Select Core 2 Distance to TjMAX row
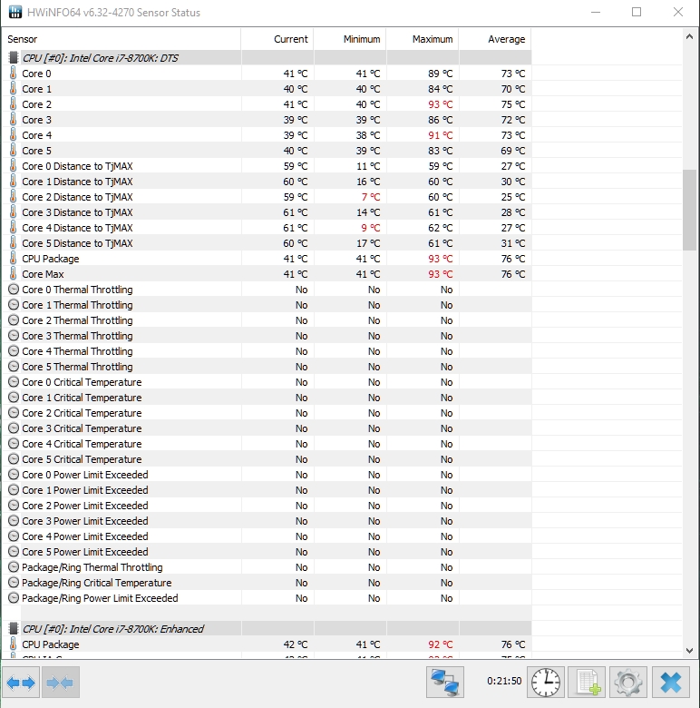The width and height of the screenshot is (700, 708). point(267,197)
